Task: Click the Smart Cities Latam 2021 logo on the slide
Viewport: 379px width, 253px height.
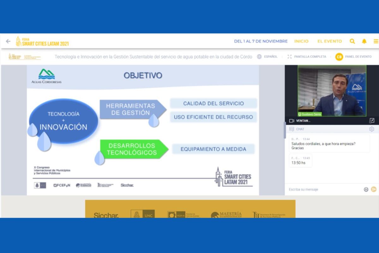Action: [x=234, y=177]
